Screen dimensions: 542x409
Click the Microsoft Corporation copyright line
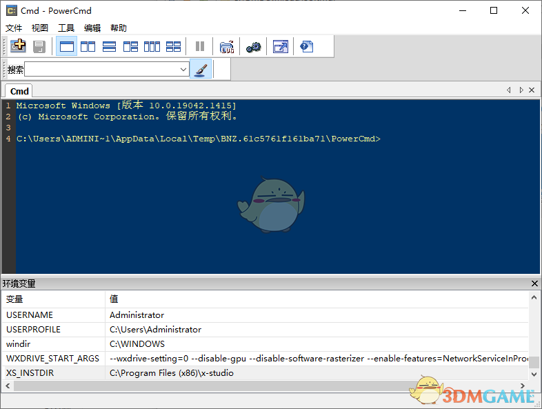[128, 117]
